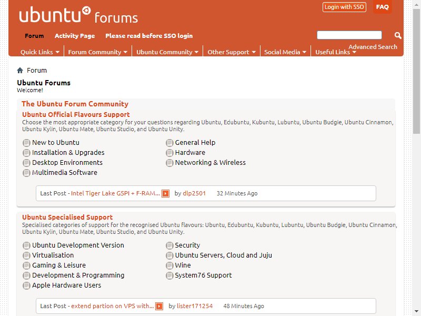421x316 pixels.
Task: Jump to last post arrow after Intel Tiger Lake
Action: pyautogui.click(x=165, y=193)
